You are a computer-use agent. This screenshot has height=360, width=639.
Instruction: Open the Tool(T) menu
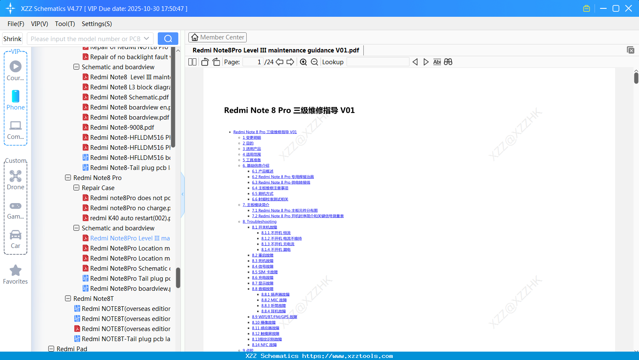pos(65,24)
